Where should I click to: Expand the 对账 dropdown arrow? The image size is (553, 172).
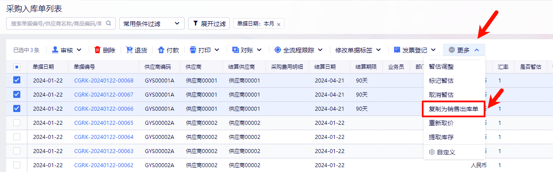(259, 50)
